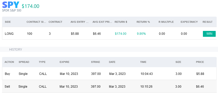Click the R MULTIPLE column header
This screenshot has height=93, width=218.
[x=166, y=22]
